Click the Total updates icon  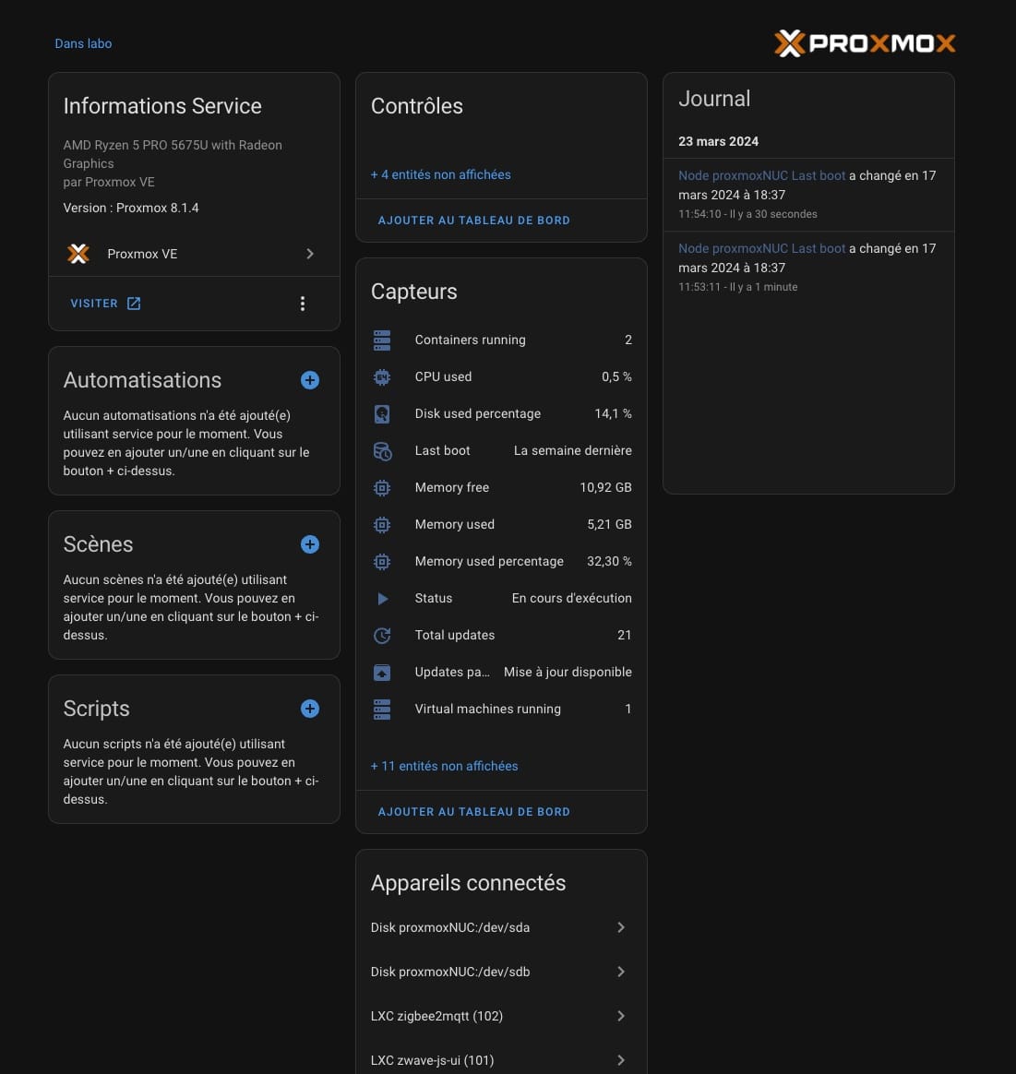tap(382, 637)
